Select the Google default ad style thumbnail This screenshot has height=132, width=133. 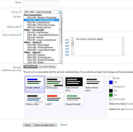(x=35, y=84)
